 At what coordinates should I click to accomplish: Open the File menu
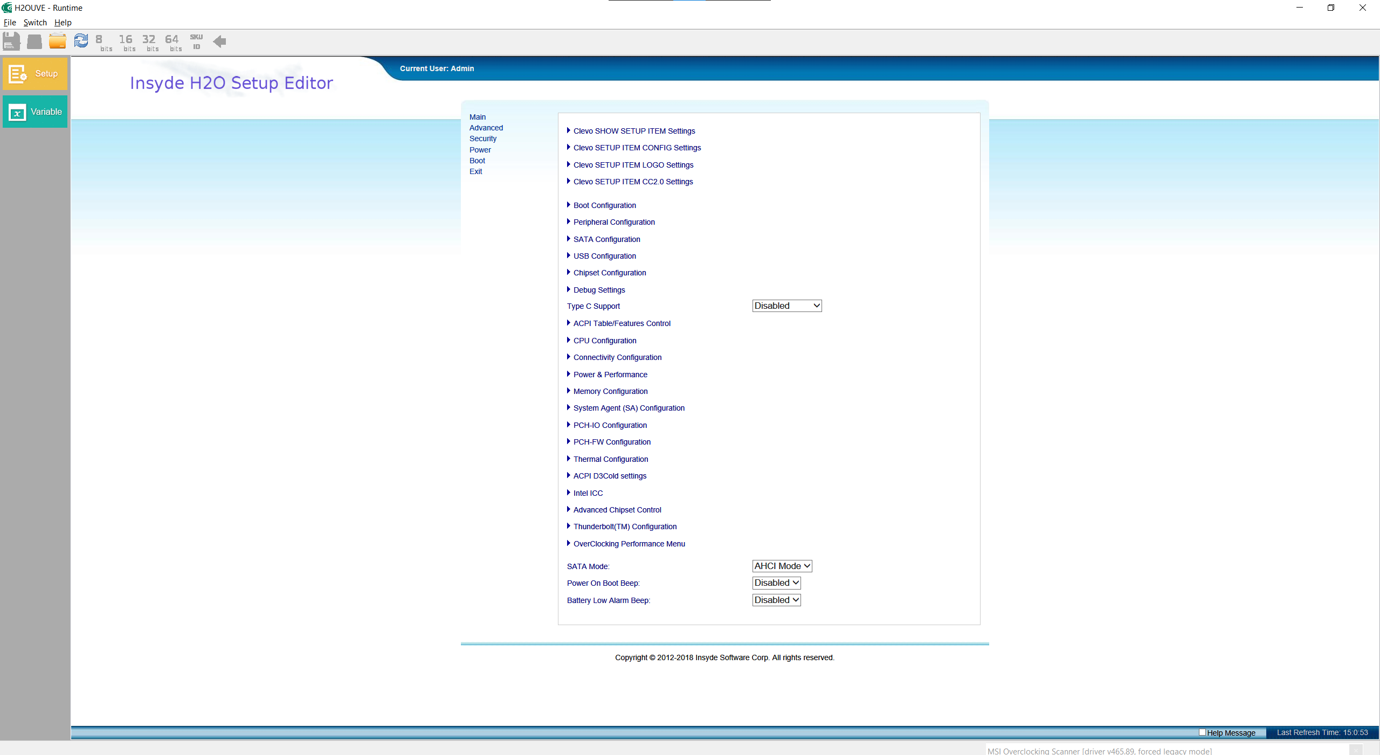[10, 23]
